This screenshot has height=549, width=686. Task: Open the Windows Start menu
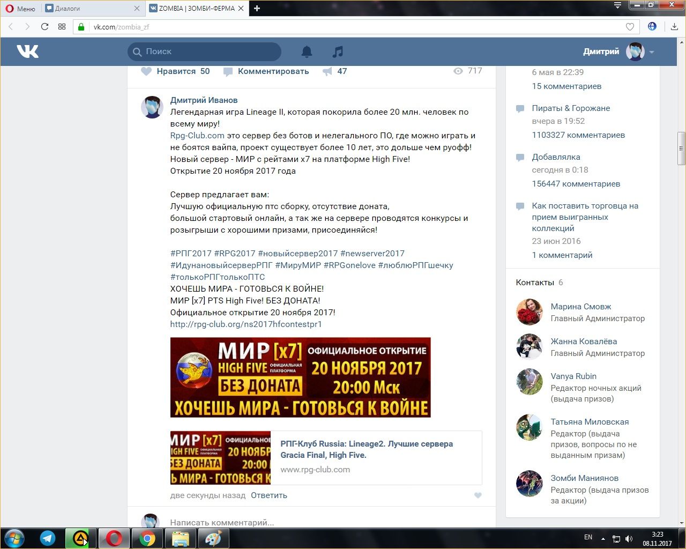point(14,538)
